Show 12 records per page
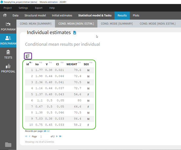 (x=48, y=131)
